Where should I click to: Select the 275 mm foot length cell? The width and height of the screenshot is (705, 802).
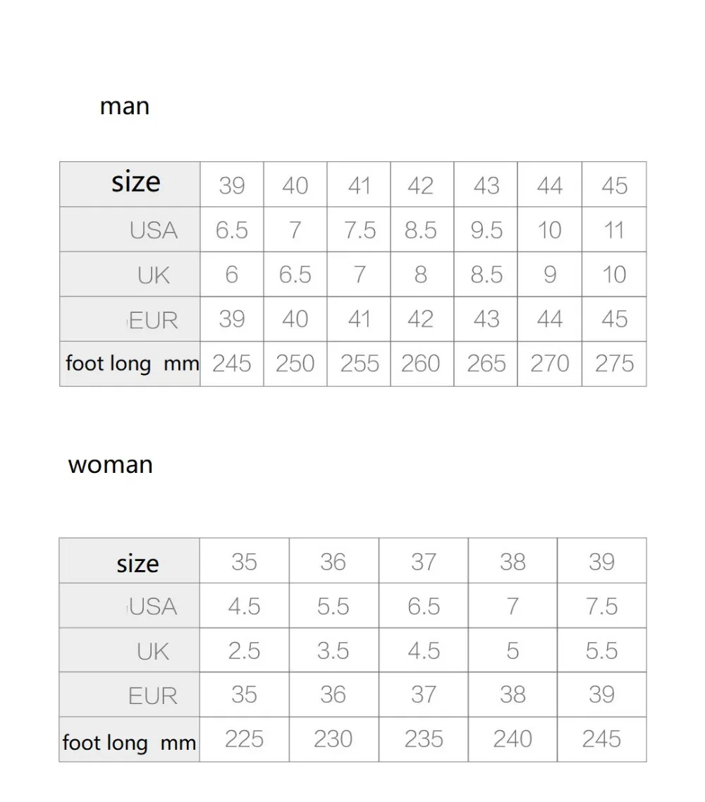(614, 364)
